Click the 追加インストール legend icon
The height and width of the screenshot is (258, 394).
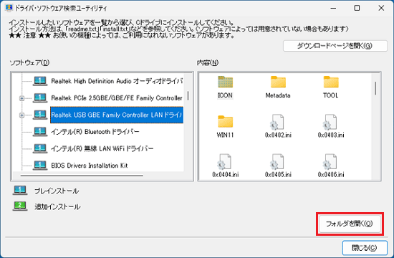pos(20,206)
